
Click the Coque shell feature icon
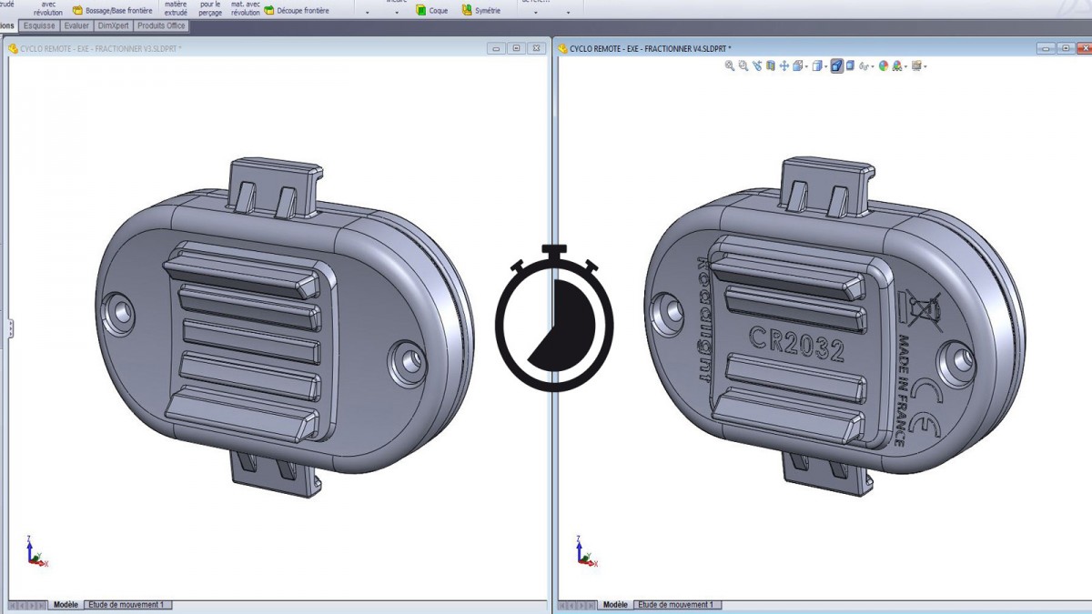pyautogui.click(x=421, y=10)
